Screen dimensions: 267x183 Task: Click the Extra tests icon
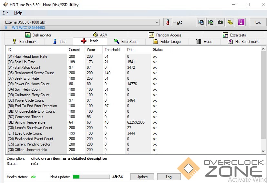coord(225,35)
